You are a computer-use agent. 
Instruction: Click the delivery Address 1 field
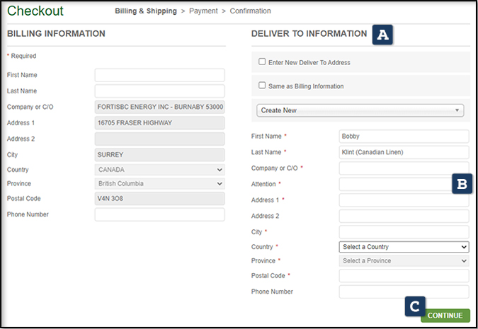[x=404, y=200]
